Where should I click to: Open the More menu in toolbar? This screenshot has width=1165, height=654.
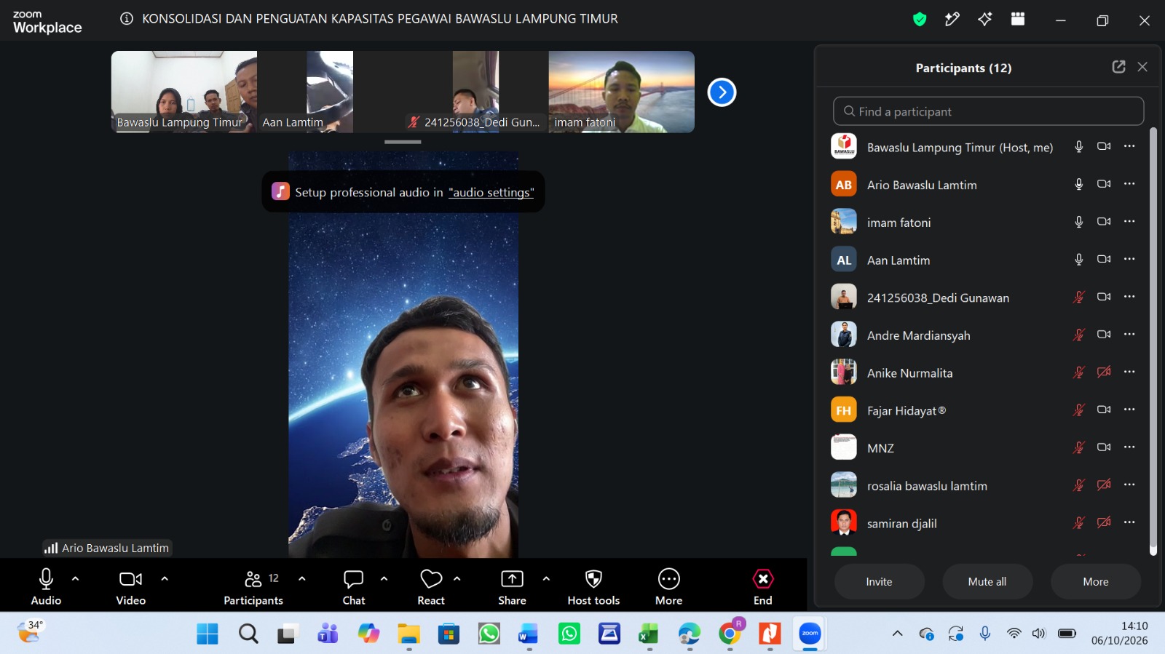point(668,579)
